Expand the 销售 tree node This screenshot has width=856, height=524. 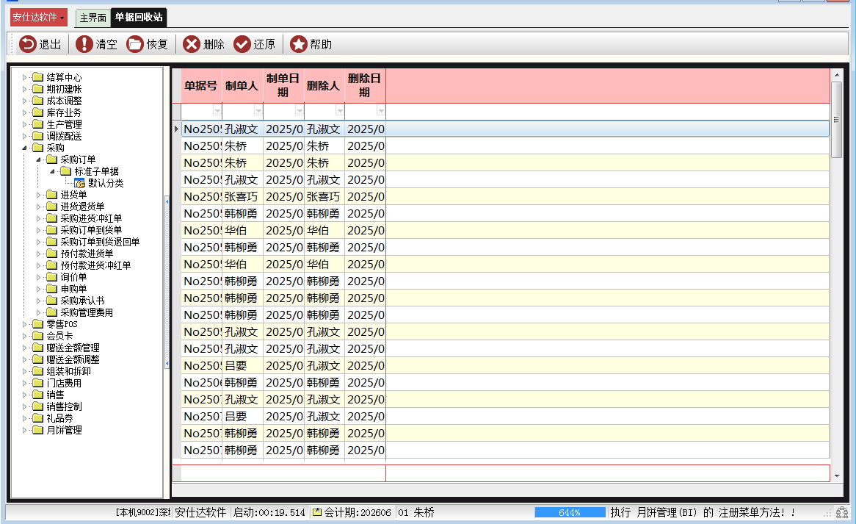[24, 395]
